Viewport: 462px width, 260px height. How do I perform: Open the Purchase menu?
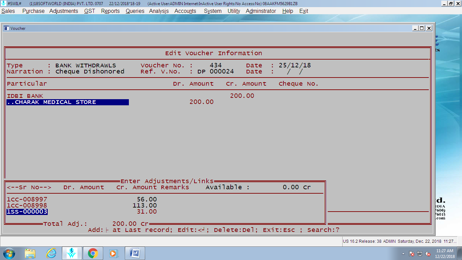pos(33,11)
